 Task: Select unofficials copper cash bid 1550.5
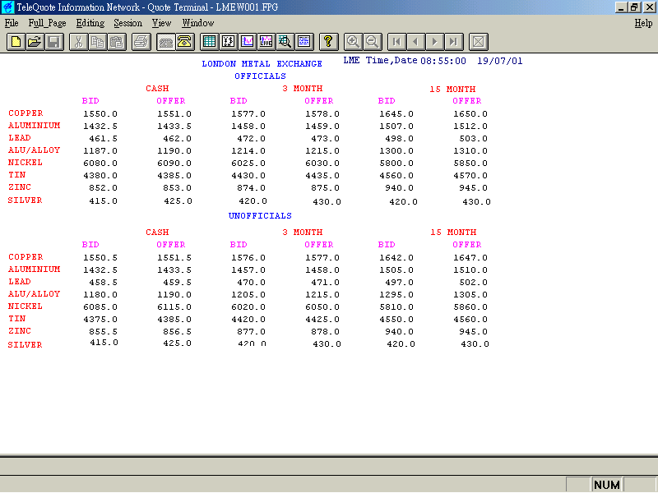click(x=100, y=258)
